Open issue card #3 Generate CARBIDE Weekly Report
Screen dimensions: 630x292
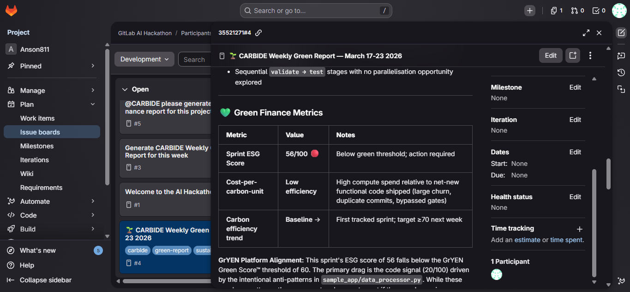(x=165, y=158)
